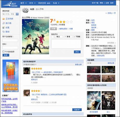Click the 排行榜 ranking icon
The image size is (120, 117).
tap(4, 23)
